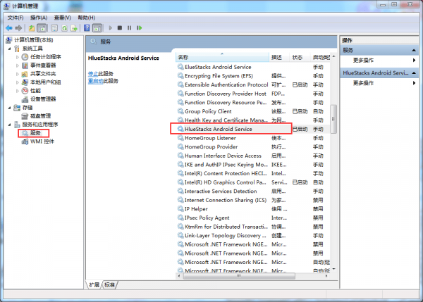Sort by the 启动类型 column header

coord(320,58)
